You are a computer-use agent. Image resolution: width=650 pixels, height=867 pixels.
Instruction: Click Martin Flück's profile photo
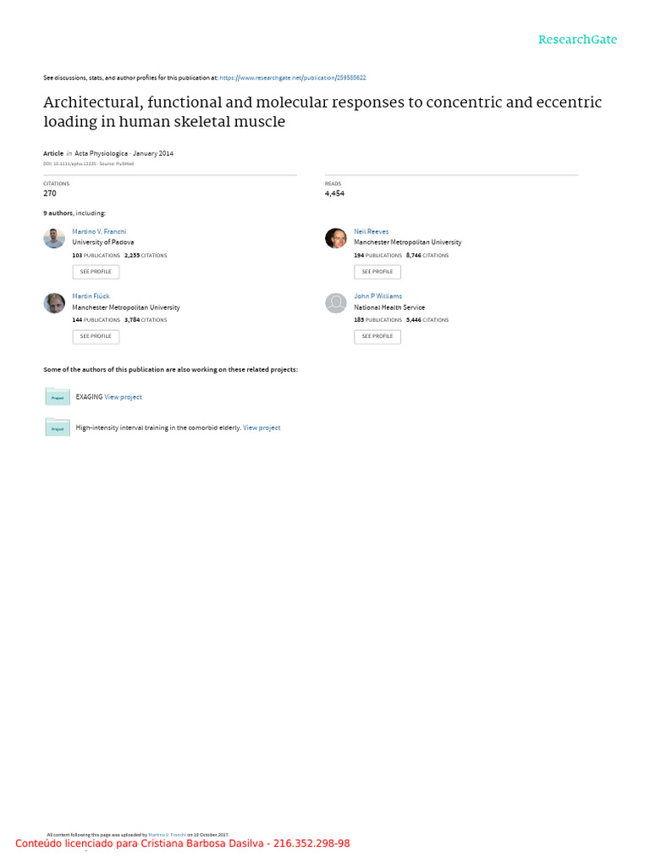pos(54,303)
